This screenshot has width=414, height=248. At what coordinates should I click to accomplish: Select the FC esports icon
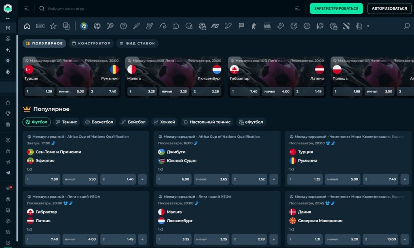coord(215,26)
